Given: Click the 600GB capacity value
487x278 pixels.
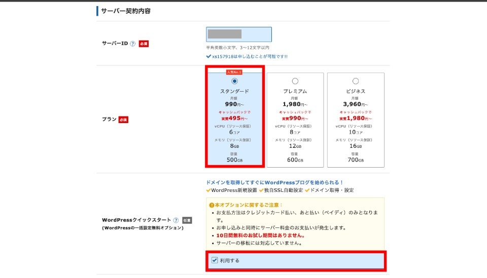Looking at the screenshot, I should point(295,160).
